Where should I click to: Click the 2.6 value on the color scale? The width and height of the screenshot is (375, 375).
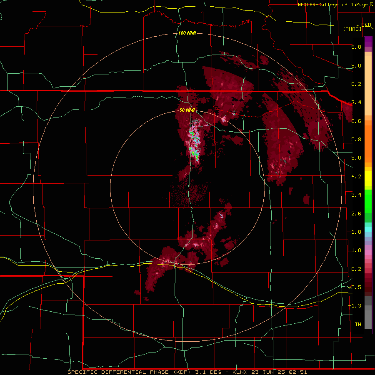point(356,214)
